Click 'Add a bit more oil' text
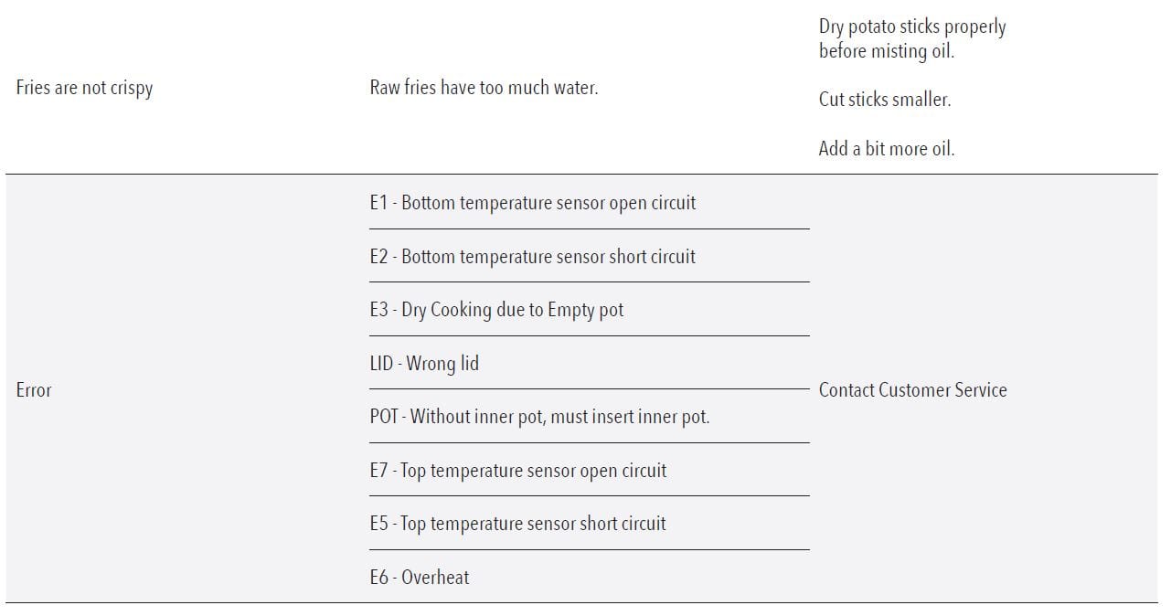 886,148
